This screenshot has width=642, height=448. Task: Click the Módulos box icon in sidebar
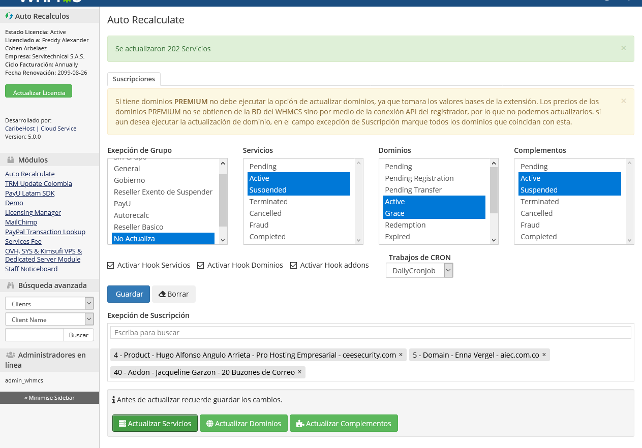11,160
